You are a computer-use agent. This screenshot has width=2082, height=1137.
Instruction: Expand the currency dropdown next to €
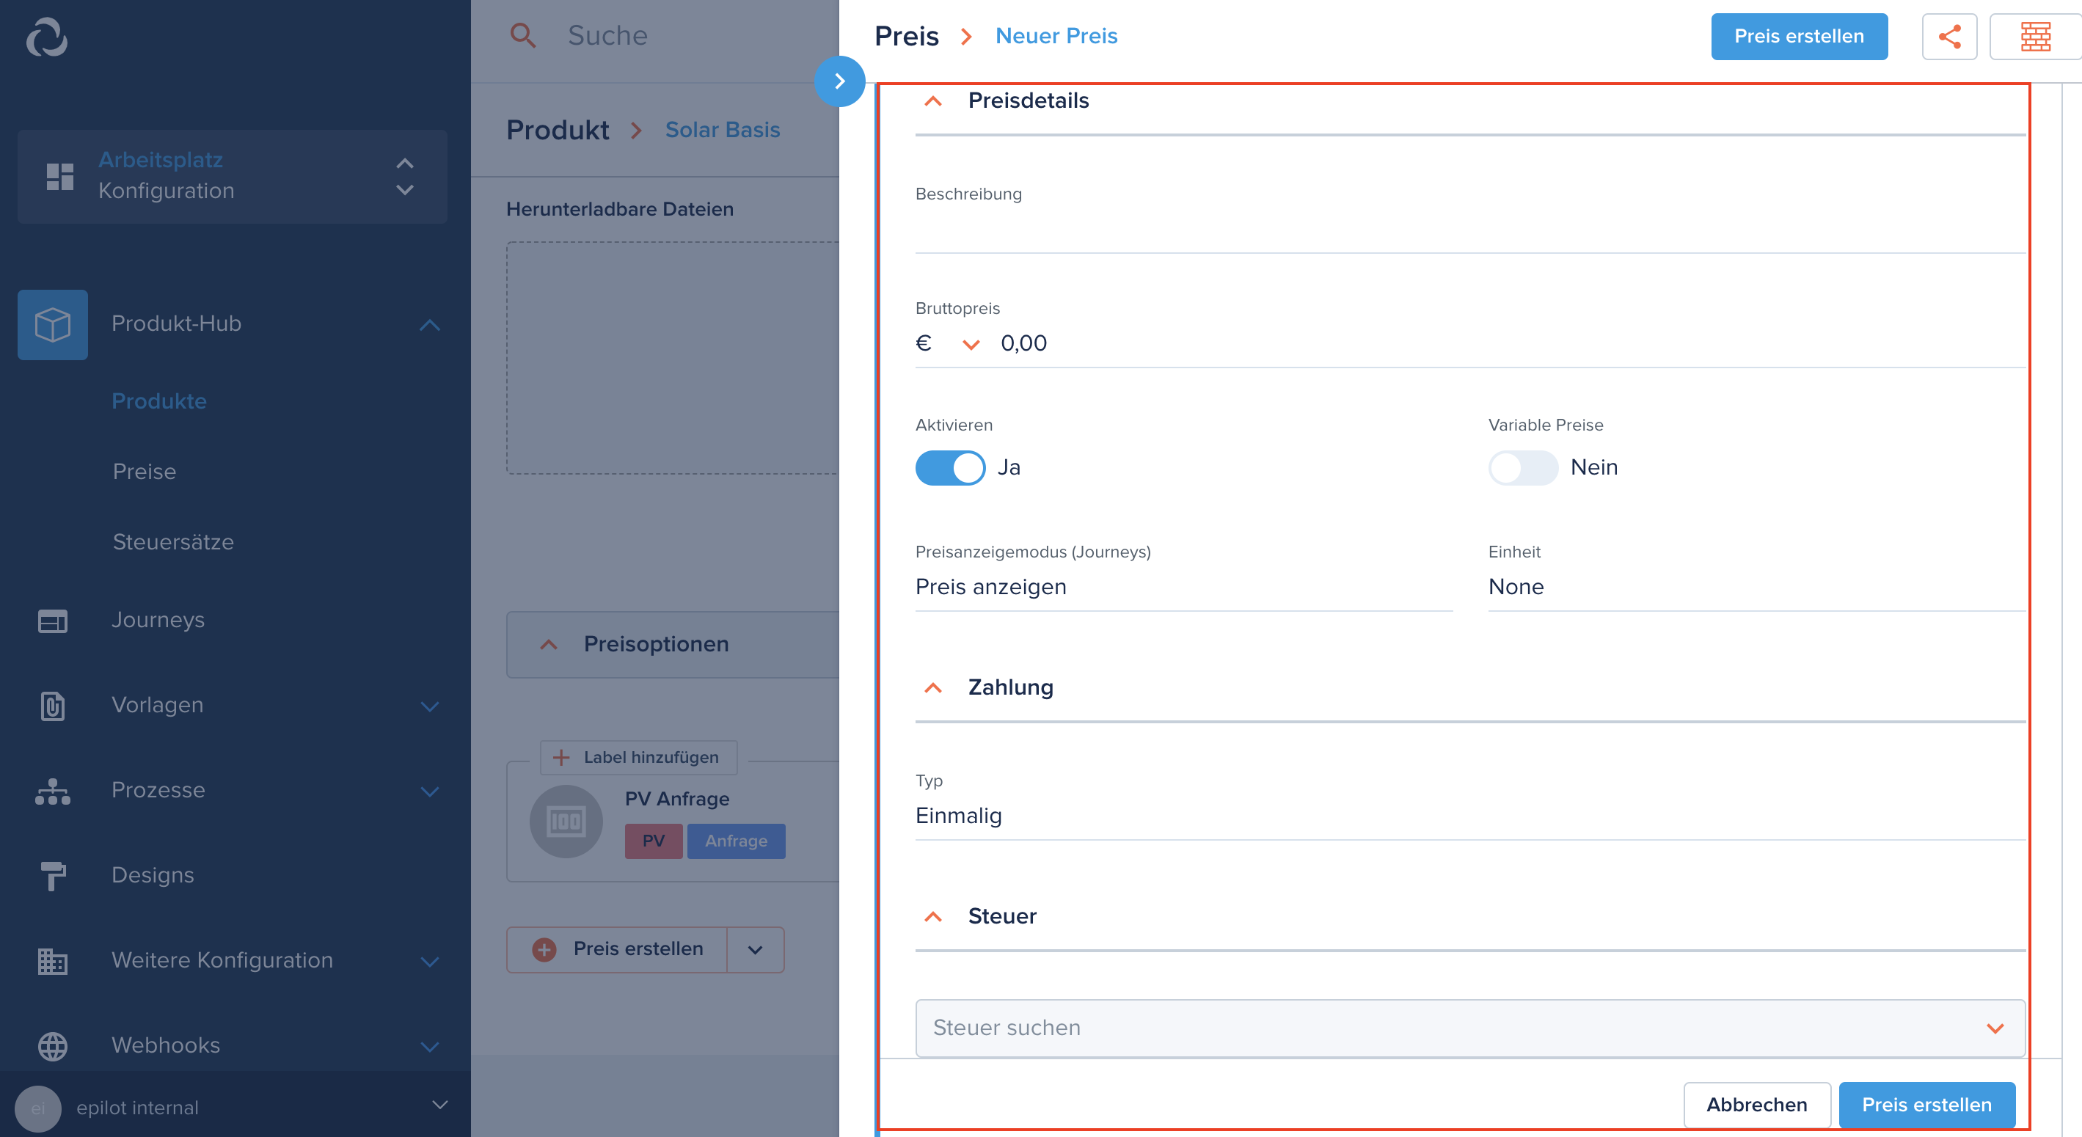tap(971, 342)
